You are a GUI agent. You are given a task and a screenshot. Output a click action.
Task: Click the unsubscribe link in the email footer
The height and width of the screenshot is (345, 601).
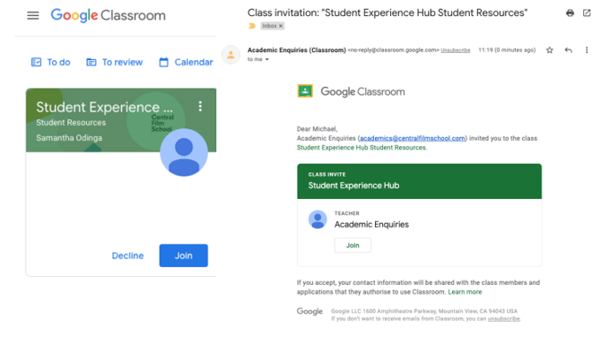[x=503, y=319]
